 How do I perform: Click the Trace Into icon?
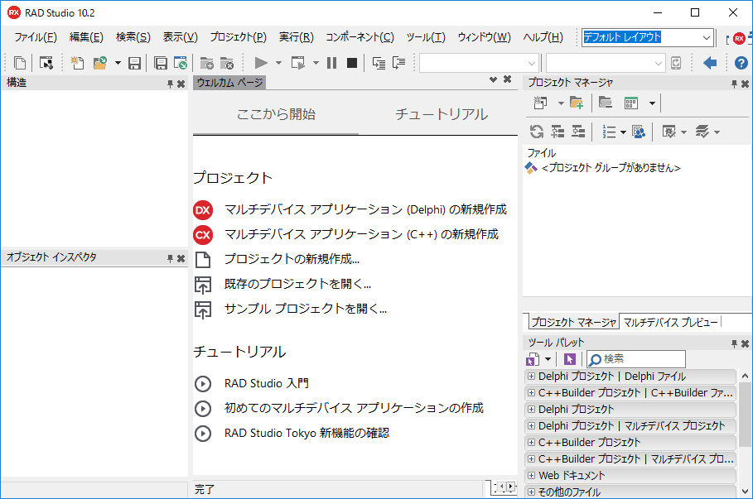click(x=379, y=63)
